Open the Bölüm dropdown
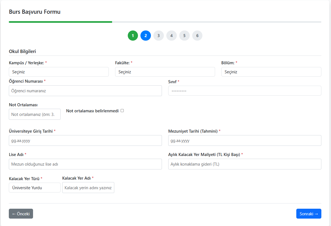Image resolution: width=331 pixels, height=226 pixels. [x=271, y=72]
